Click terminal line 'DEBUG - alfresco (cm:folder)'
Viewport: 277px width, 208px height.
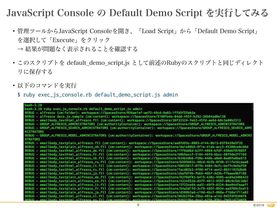pos(110,113)
